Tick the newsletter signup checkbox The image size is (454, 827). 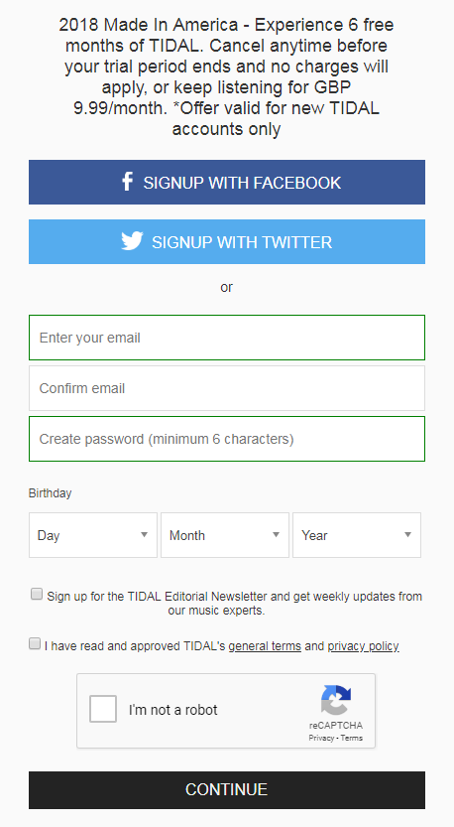[x=37, y=595]
